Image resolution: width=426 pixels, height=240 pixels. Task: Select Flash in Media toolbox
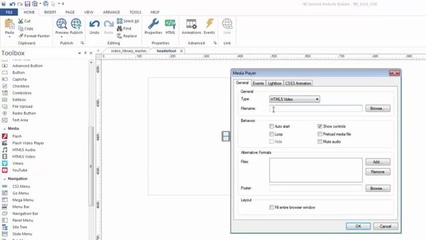click(17, 136)
